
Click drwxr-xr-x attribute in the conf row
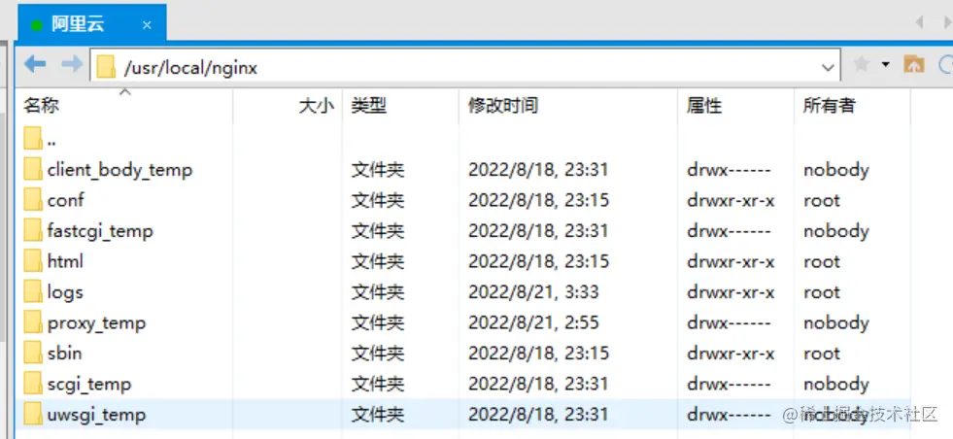(x=731, y=200)
